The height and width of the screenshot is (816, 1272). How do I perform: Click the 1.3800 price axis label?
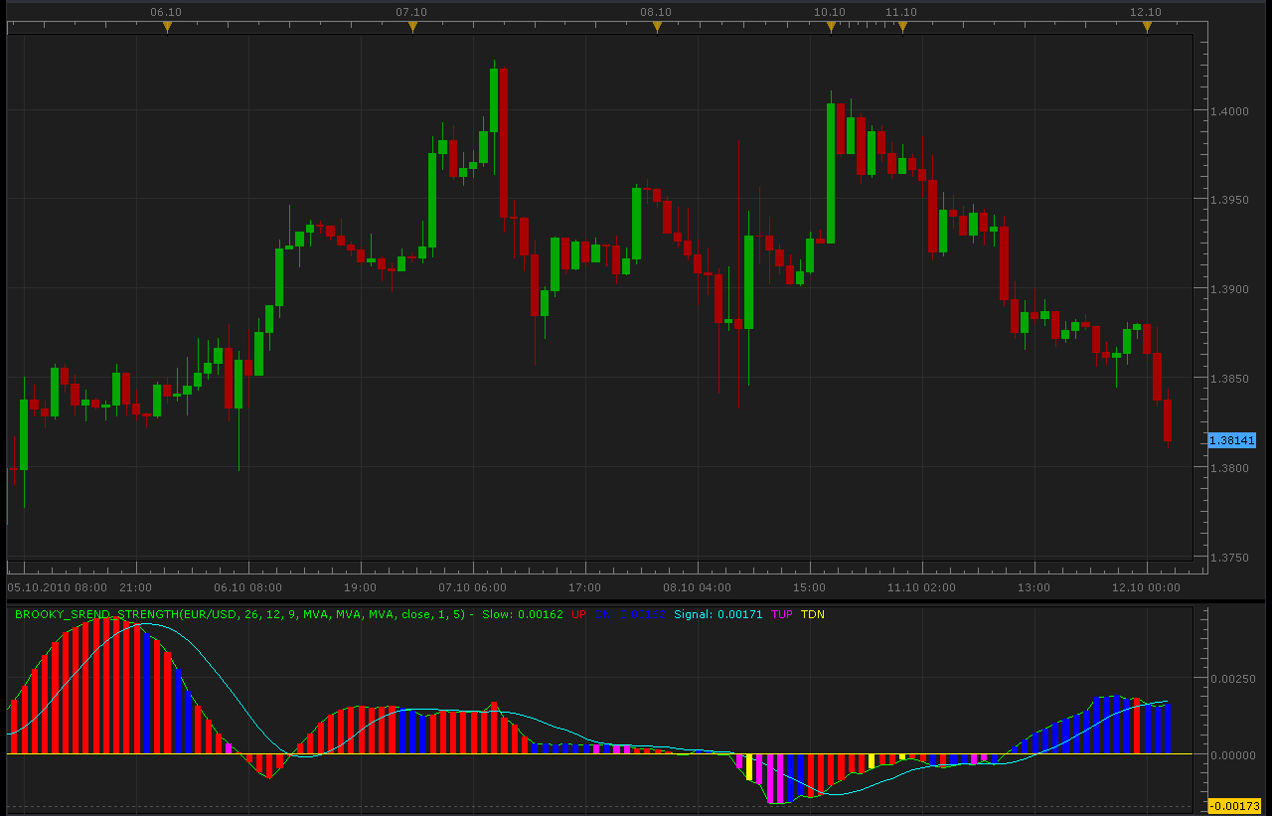pyautogui.click(x=1230, y=469)
